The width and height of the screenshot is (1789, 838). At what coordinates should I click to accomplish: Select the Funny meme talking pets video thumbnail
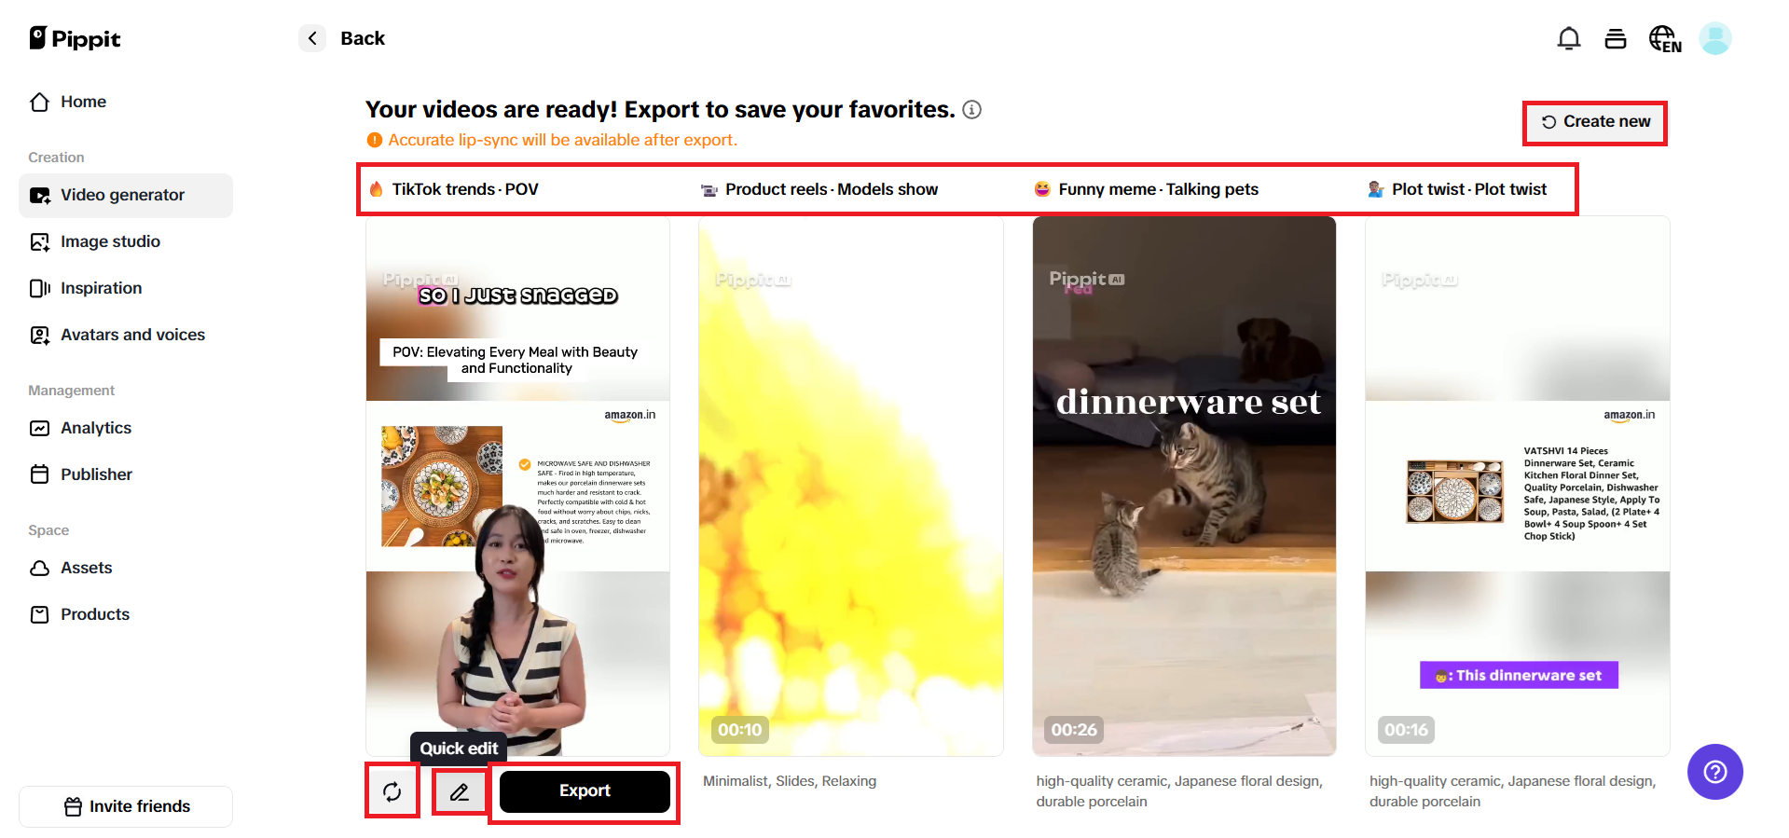tap(1184, 485)
